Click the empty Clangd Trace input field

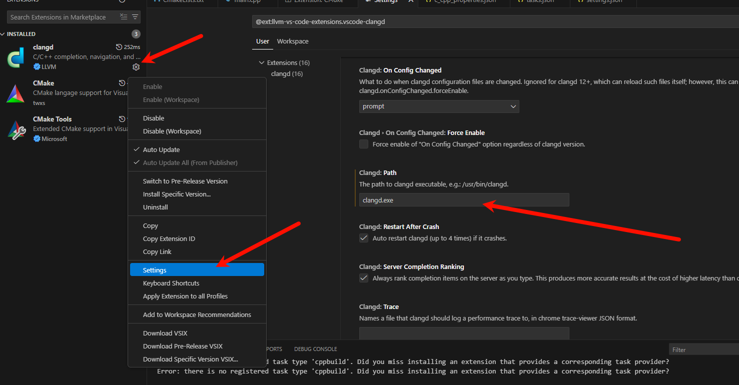pyautogui.click(x=464, y=333)
